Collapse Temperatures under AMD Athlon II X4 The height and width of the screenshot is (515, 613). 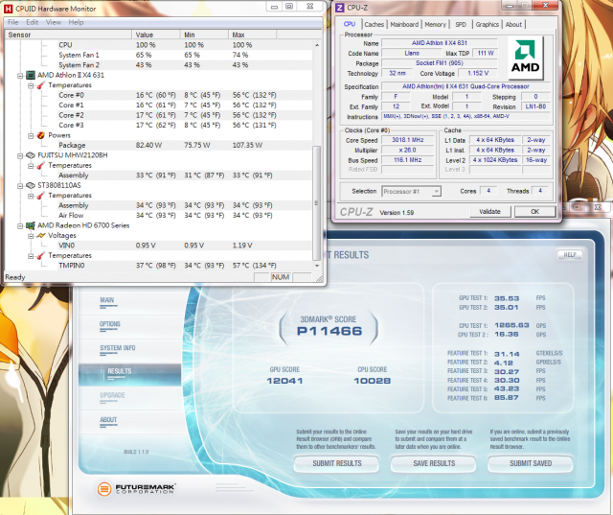point(30,85)
